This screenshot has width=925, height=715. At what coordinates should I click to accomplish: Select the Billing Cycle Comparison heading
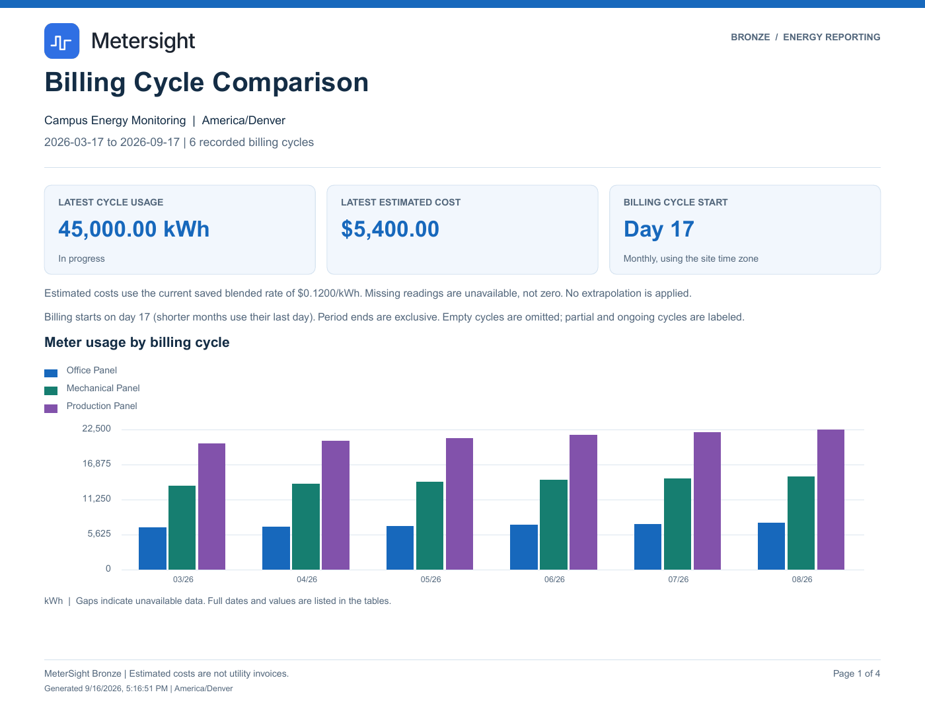pos(206,83)
